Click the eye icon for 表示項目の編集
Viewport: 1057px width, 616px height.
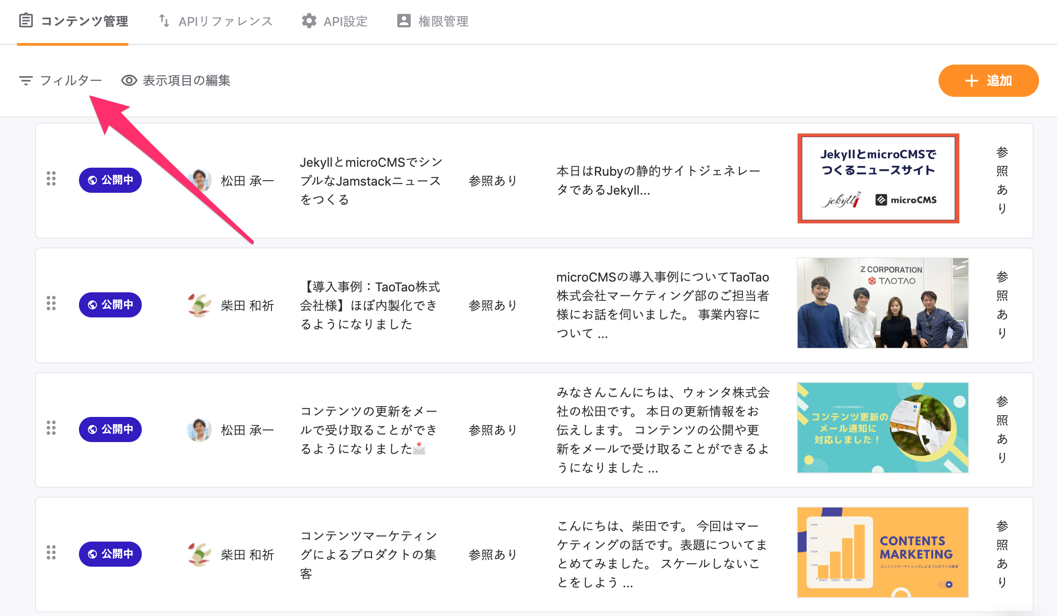(x=129, y=81)
